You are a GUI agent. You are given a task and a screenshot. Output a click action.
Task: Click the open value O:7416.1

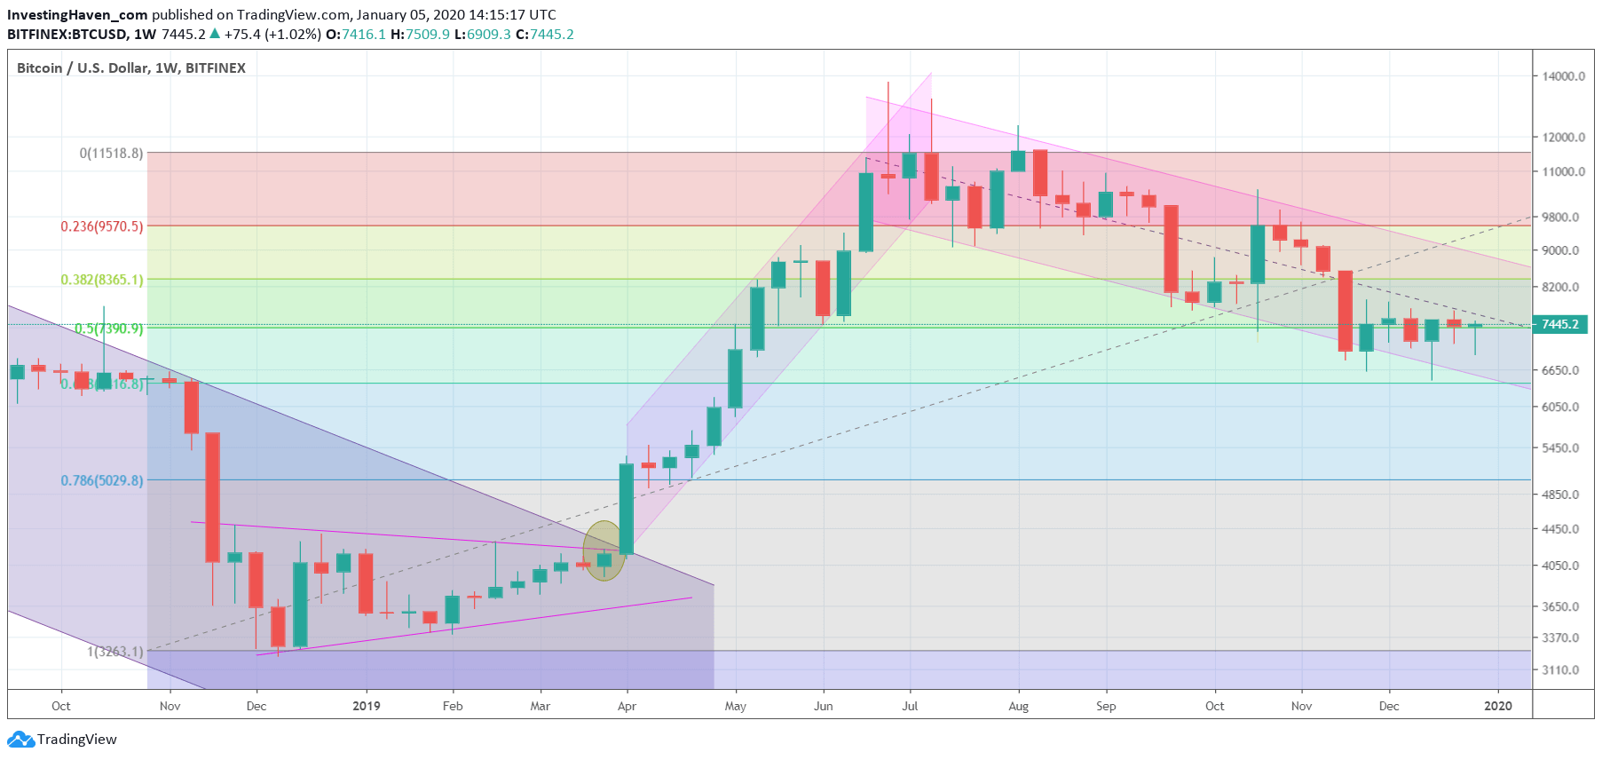[x=356, y=35]
